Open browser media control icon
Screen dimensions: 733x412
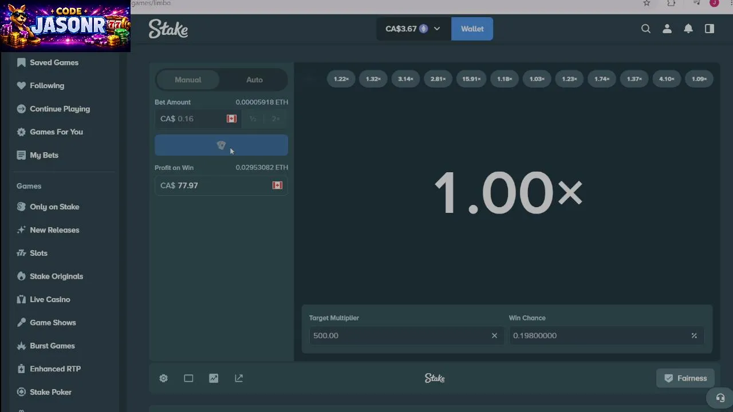(696, 3)
